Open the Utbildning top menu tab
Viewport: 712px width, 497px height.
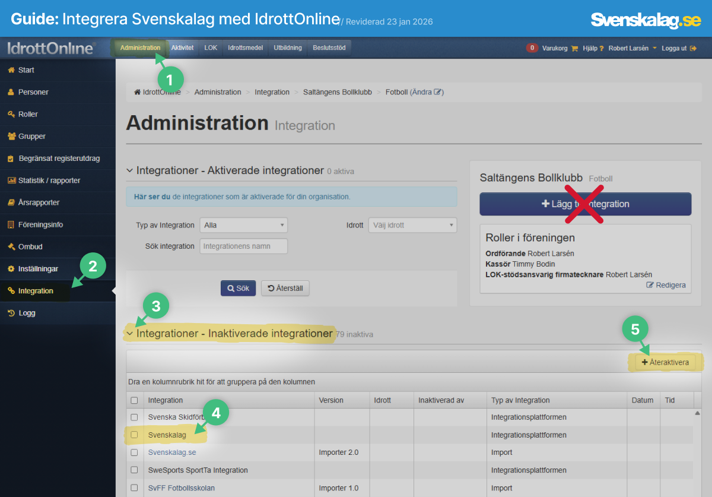point(287,48)
